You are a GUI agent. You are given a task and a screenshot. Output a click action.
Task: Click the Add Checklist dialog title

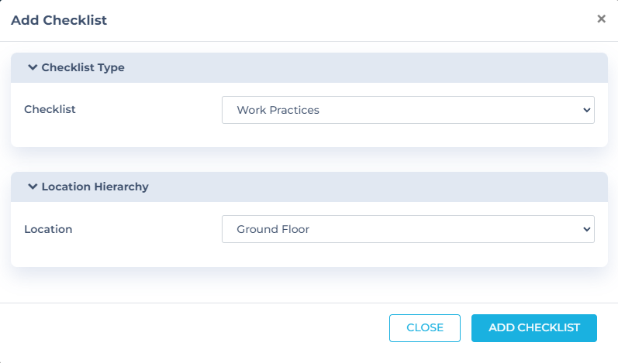pyautogui.click(x=59, y=21)
